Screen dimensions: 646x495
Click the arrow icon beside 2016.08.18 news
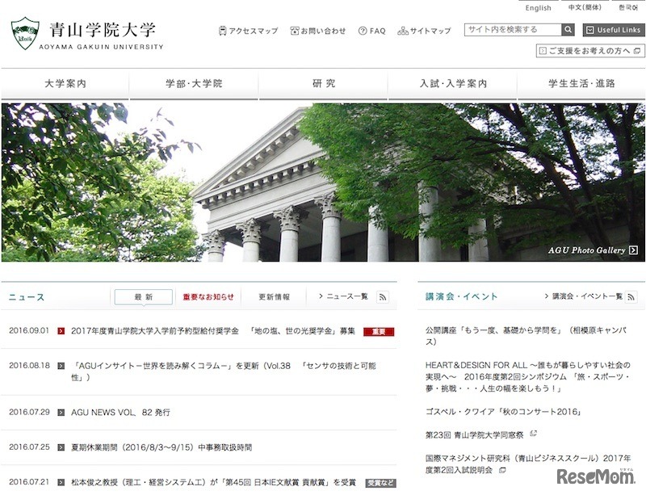point(61,366)
